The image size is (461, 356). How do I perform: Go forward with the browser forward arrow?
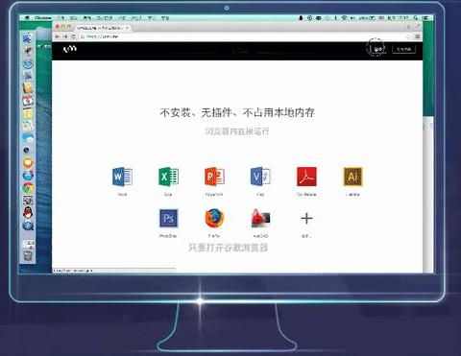coord(65,36)
